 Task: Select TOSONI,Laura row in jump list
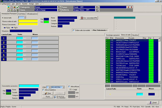pyautogui.click(x=132, y=65)
